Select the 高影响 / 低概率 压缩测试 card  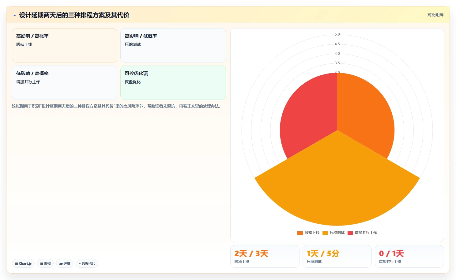pyautogui.click(x=173, y=45)
